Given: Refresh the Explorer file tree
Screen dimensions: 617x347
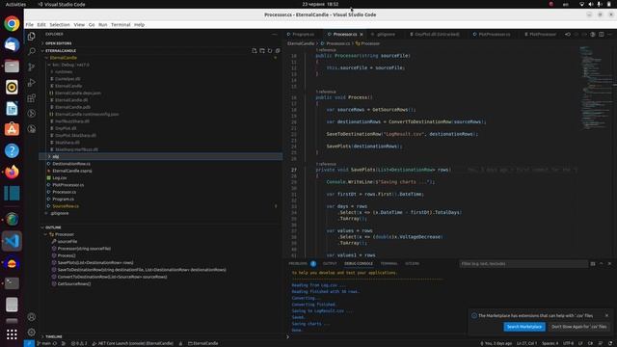Looking at the screenshot, I should [270, 51].
